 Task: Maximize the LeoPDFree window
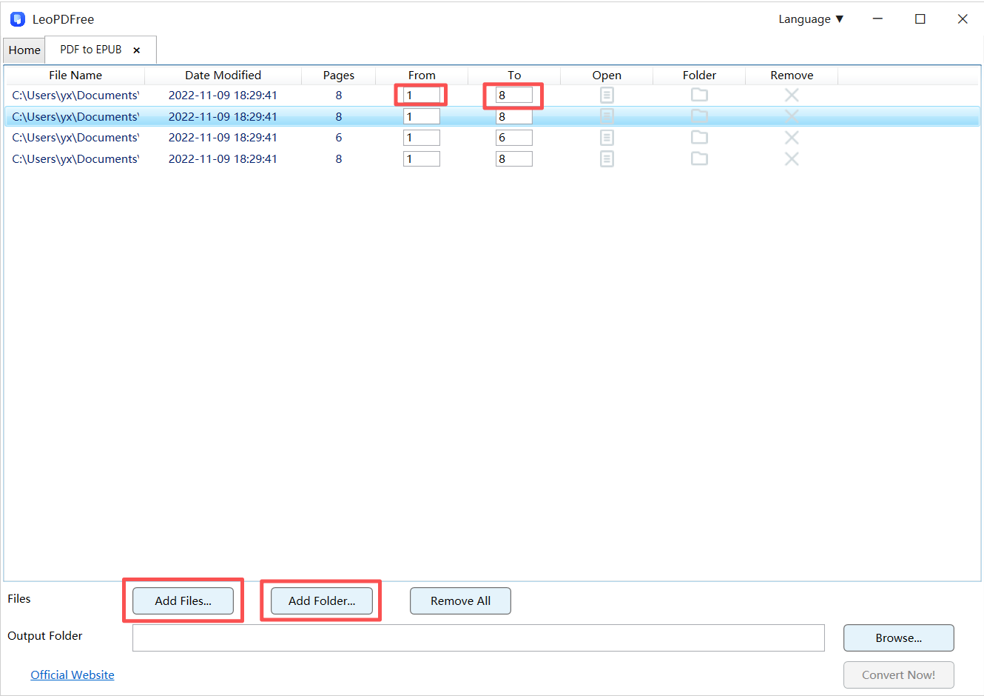[920, 19]
